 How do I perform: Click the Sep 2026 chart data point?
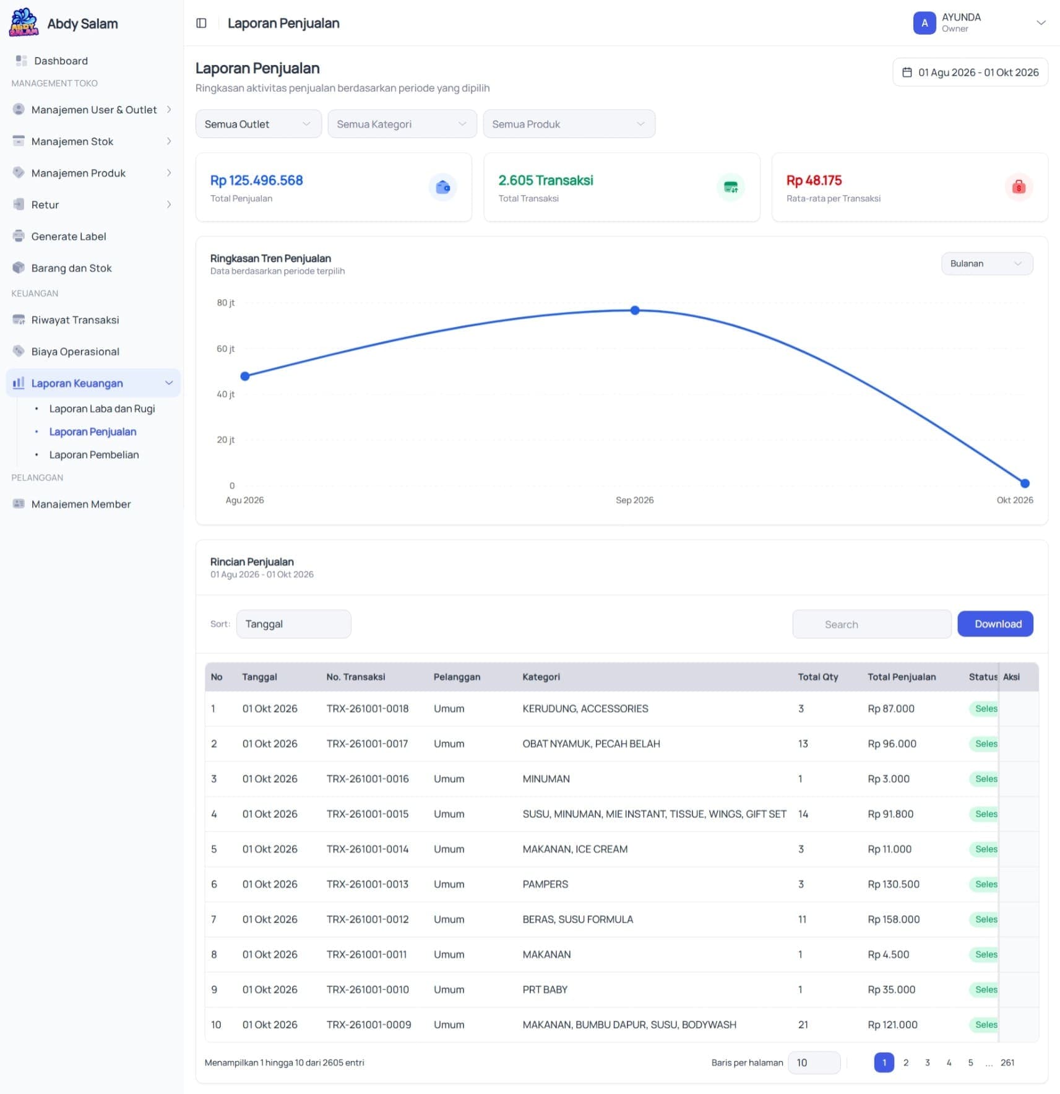(x=634, y=310)
